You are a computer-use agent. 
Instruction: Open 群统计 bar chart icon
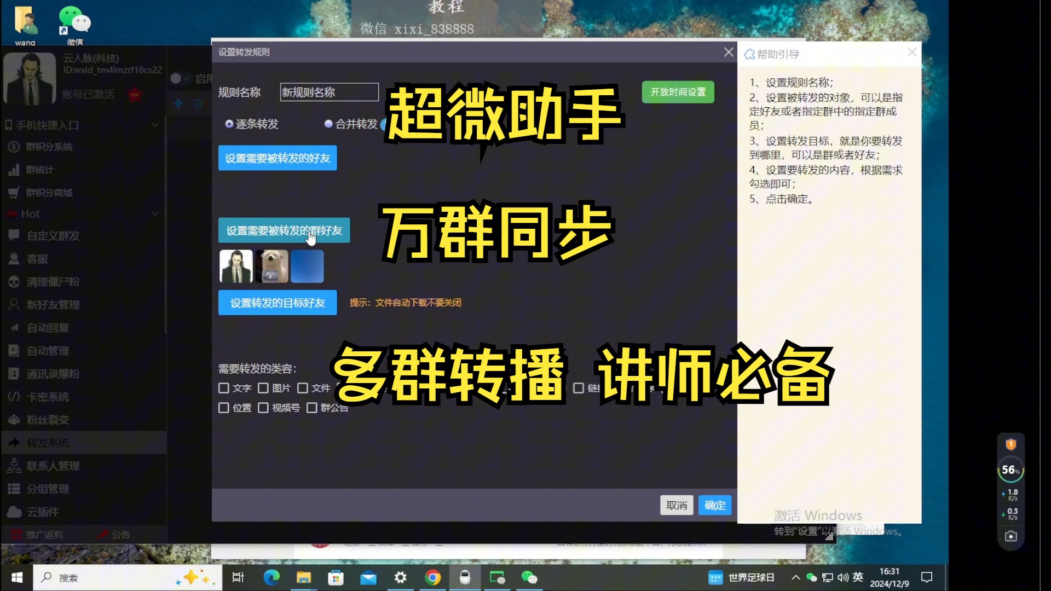click(14, 170)
